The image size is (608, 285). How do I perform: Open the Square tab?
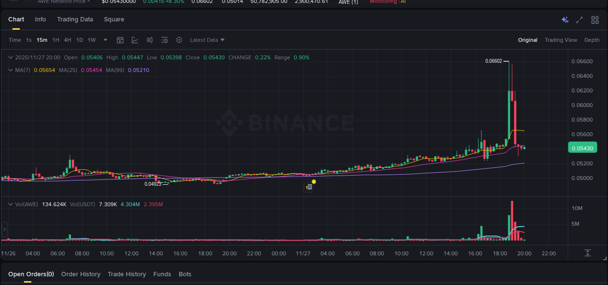[x=114, y=19]
